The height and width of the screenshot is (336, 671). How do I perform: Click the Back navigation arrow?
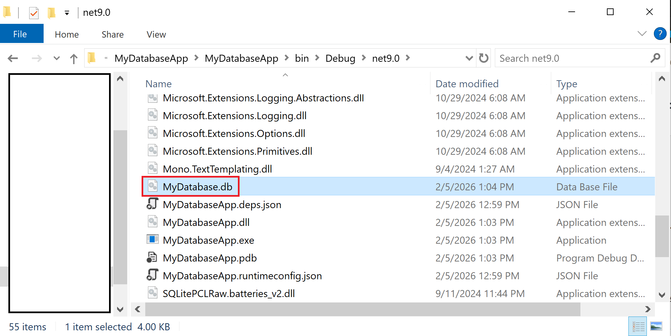coord(13,58)
